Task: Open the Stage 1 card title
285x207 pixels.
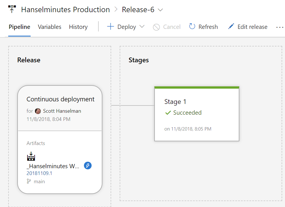Action: [175, 102]
